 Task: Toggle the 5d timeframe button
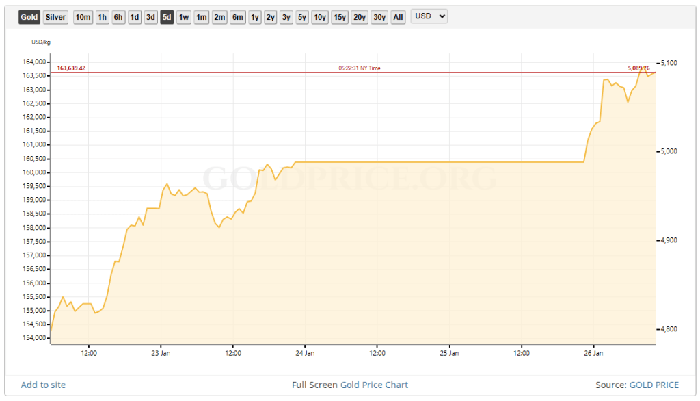(166, 16)
